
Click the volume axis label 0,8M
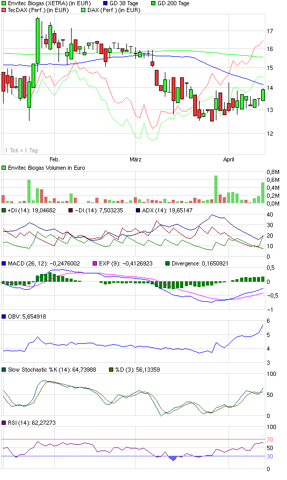tap(273, 172)
